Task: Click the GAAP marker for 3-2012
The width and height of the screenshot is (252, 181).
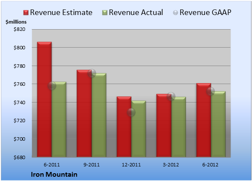Action: point(171,97)
